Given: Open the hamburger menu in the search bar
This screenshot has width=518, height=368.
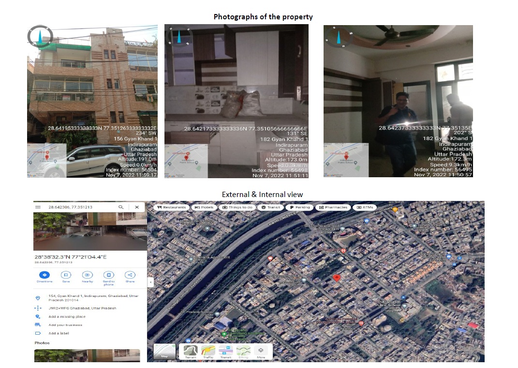Looking at the screenshot, I should pos(38,207).
